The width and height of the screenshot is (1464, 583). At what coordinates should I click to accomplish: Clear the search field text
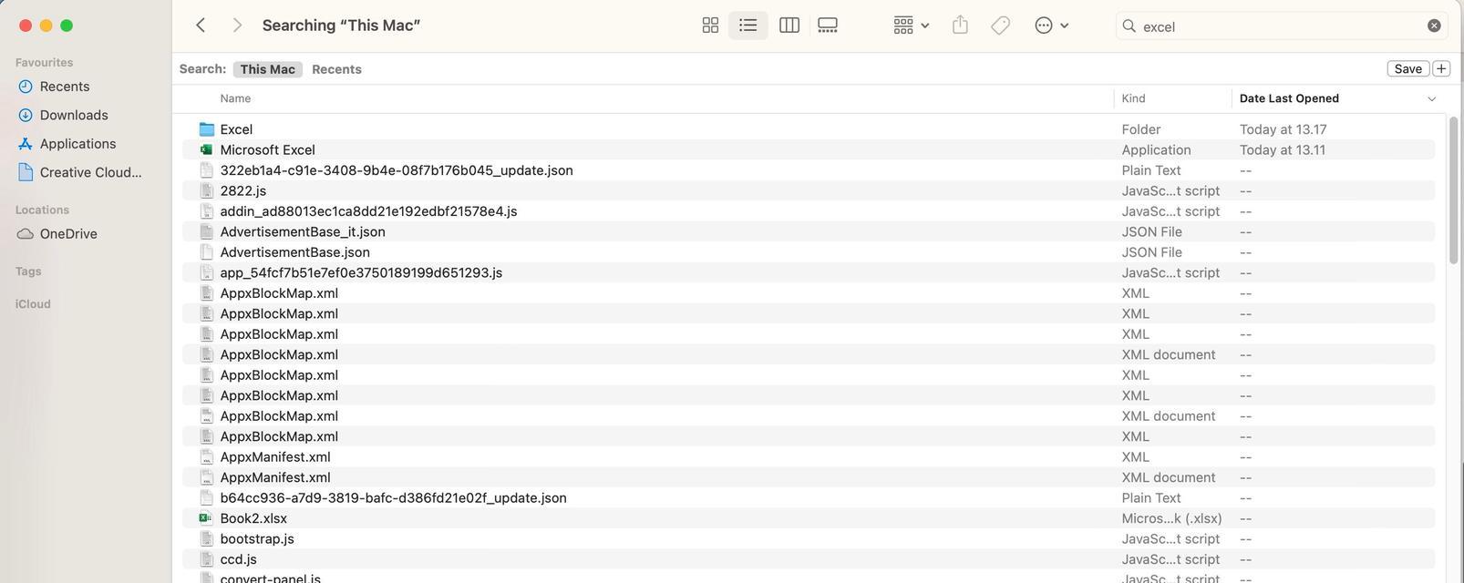(x=1434, y=26)
